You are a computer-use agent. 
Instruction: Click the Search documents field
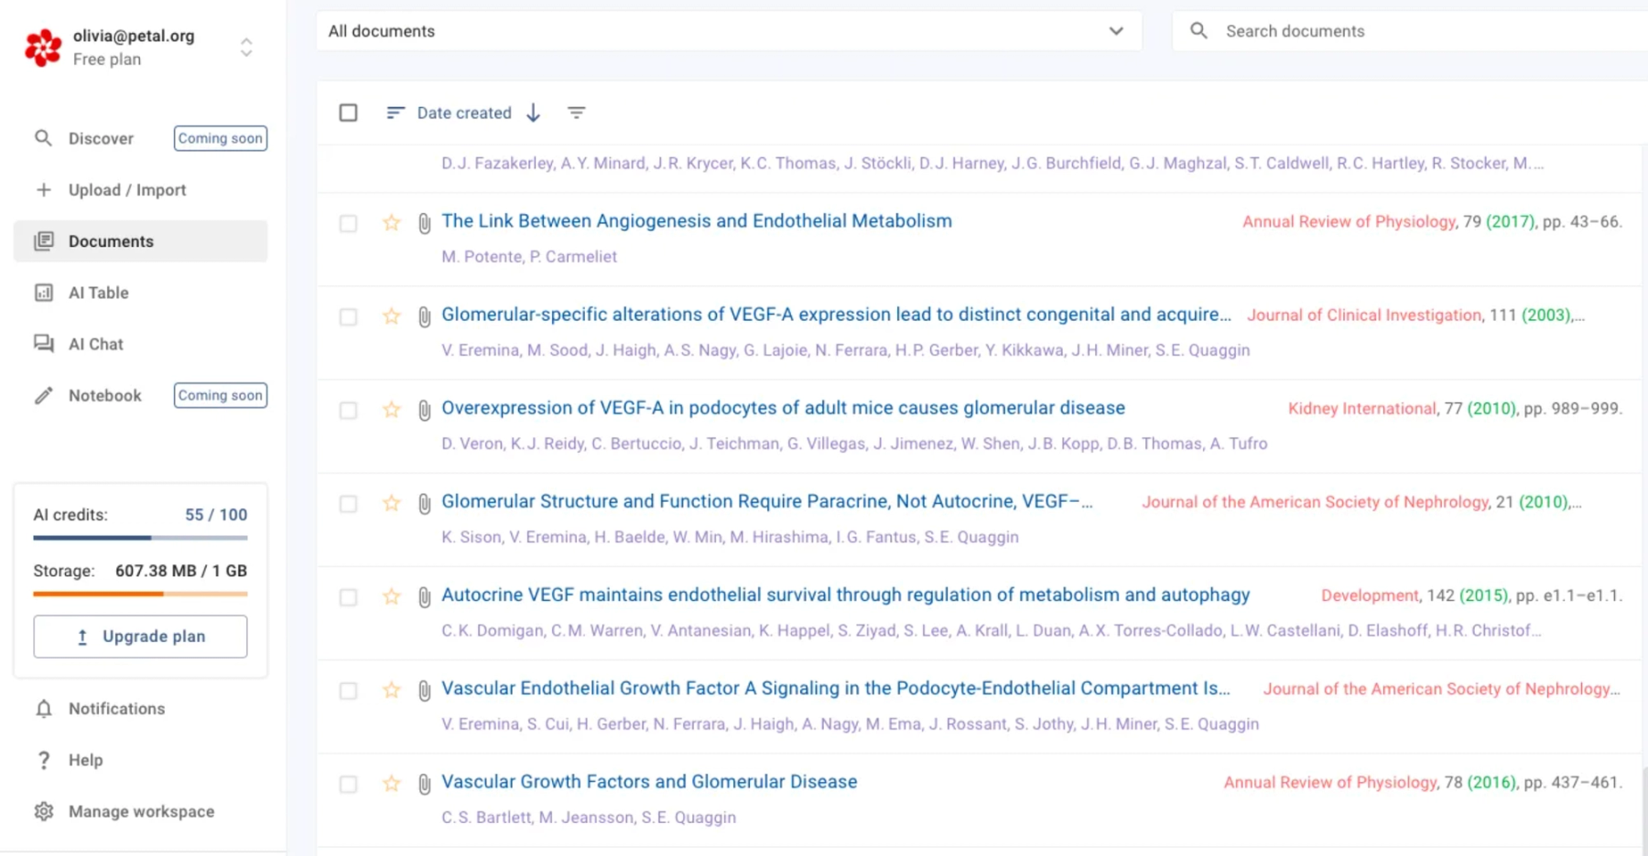pyautogui.click(x=1410, y=31)
